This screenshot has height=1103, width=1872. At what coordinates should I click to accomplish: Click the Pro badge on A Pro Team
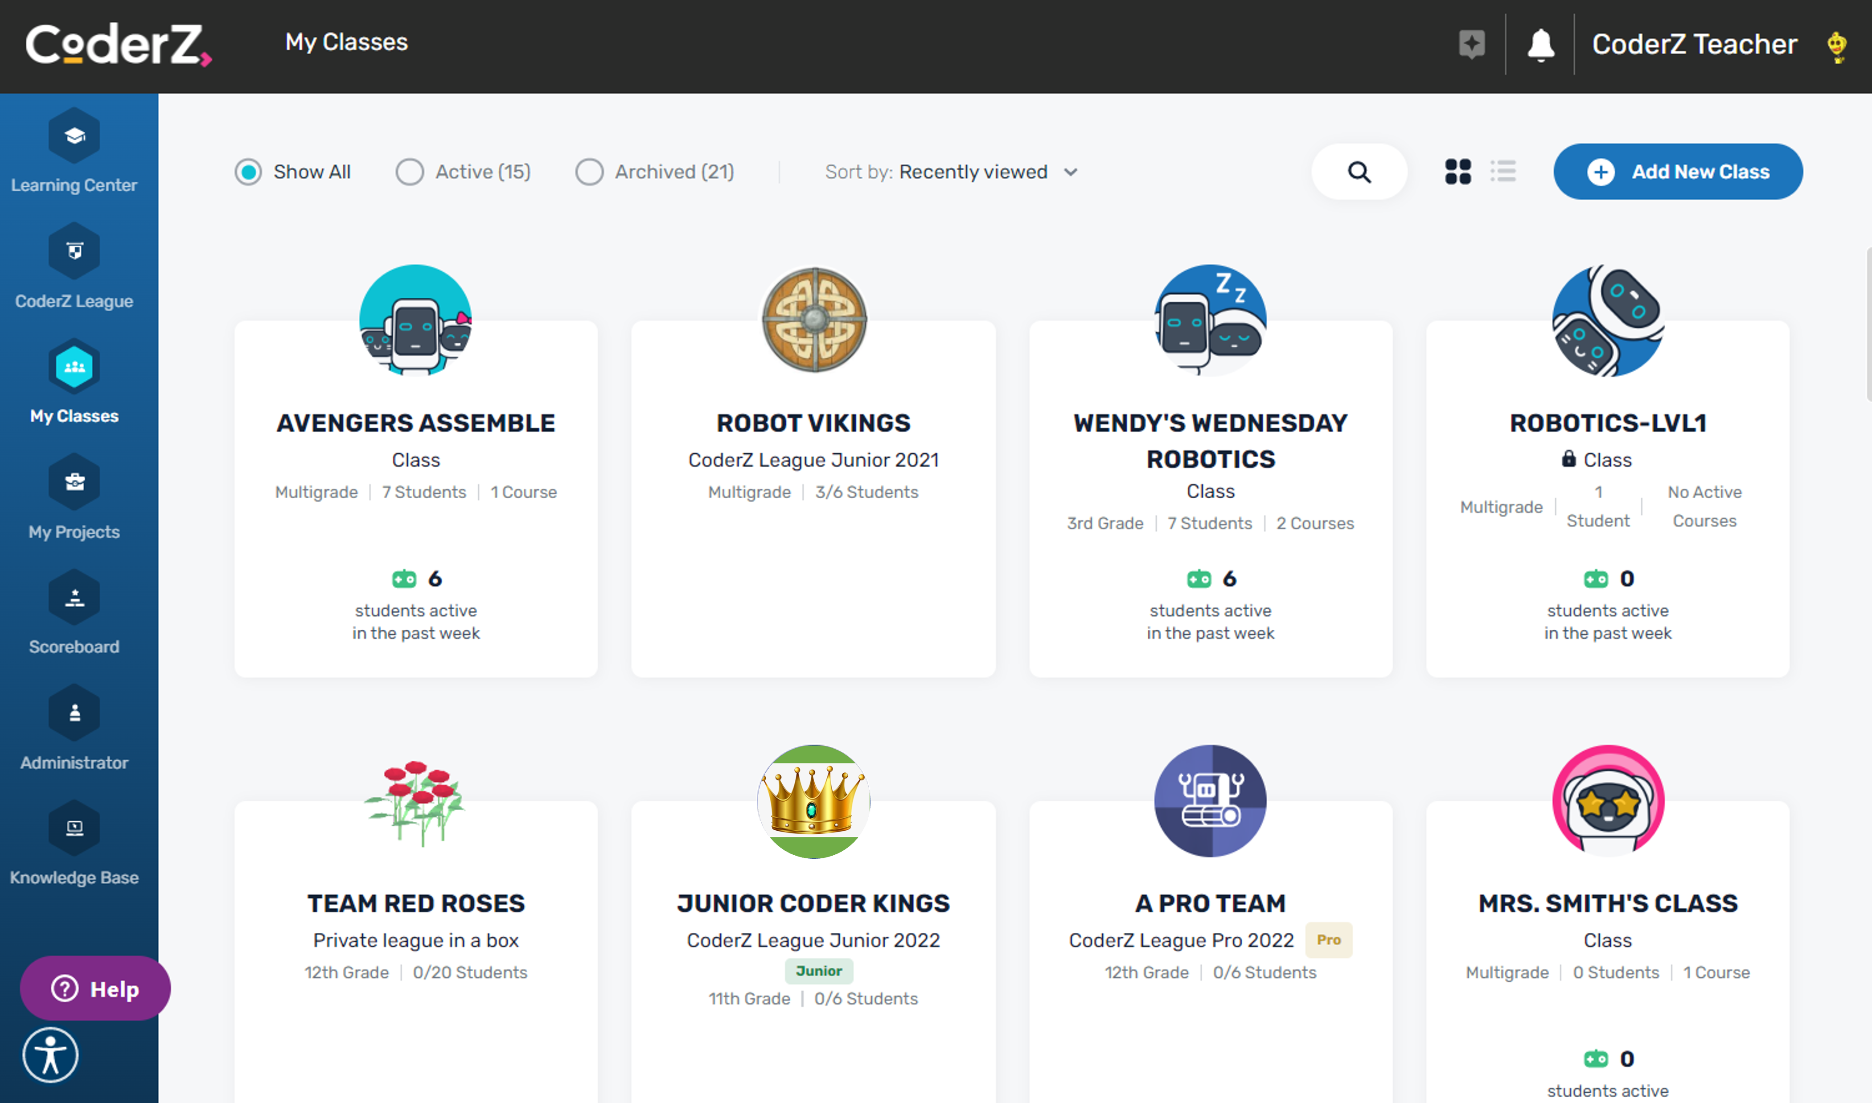(1329, 940)
